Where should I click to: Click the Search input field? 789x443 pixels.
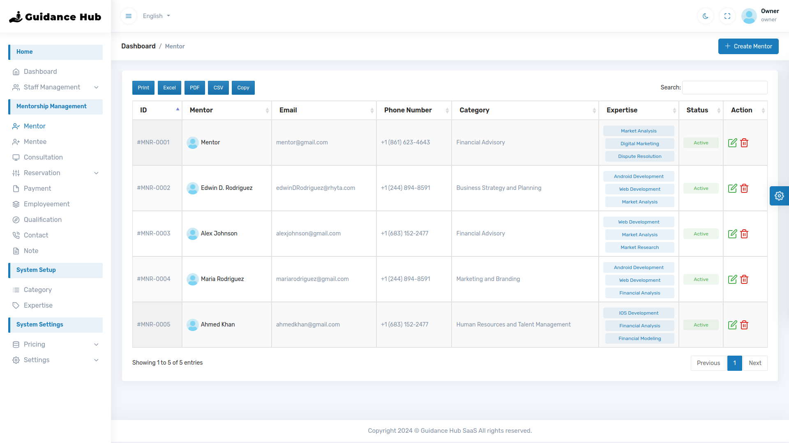tap(724, 87)
